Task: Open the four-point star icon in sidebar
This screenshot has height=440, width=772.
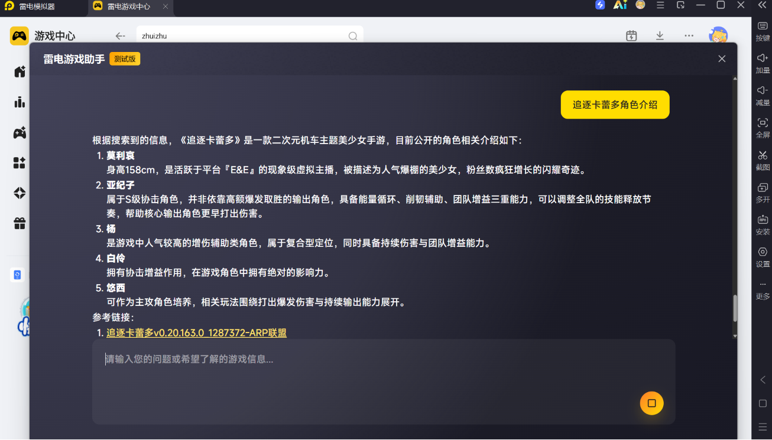Action: (20, 193)
